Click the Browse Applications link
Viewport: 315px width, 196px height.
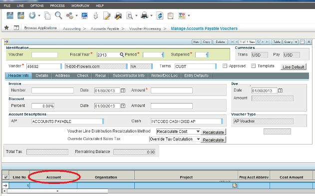pyautogui.click(x=40, y=28)
